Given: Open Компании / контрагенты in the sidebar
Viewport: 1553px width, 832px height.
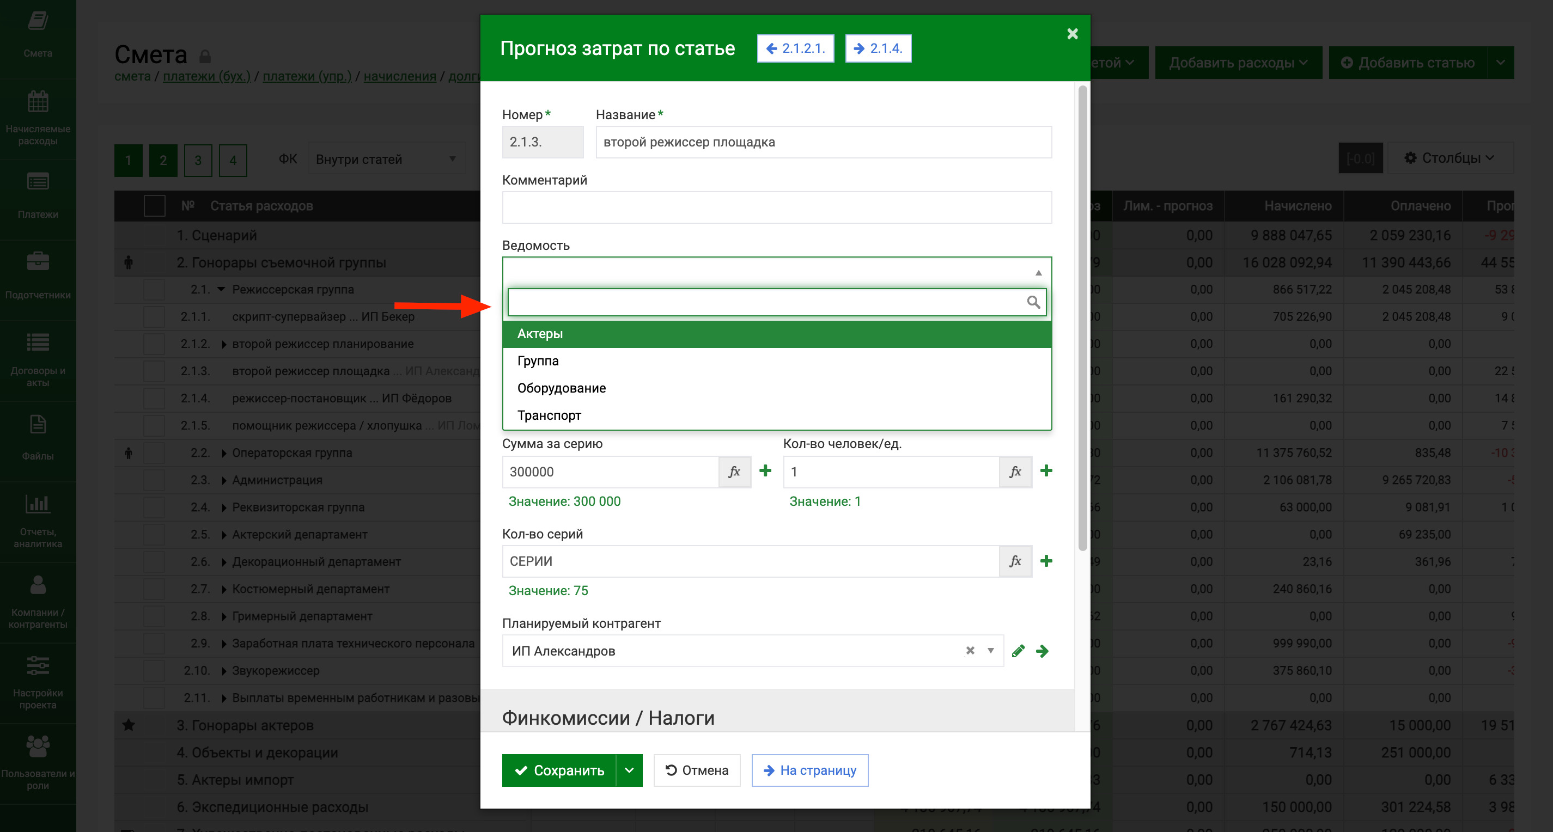Looking at the screenshot, I should (x=38, y=602).
